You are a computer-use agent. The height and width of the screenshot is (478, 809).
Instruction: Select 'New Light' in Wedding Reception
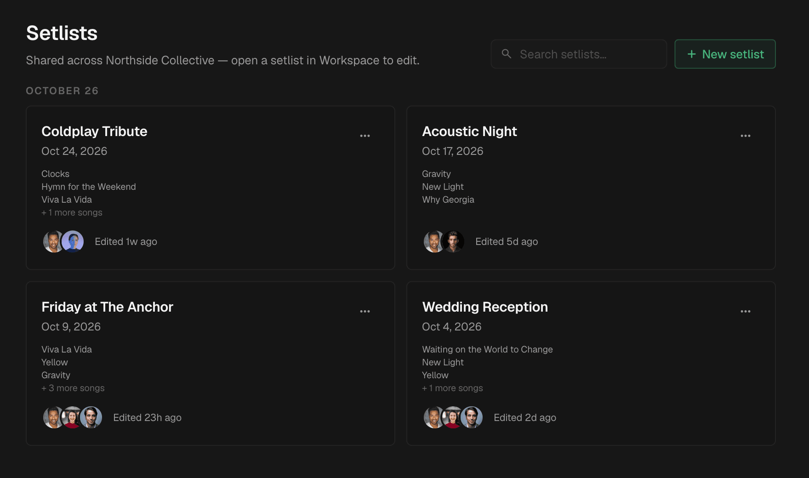(x=443, y=362)
